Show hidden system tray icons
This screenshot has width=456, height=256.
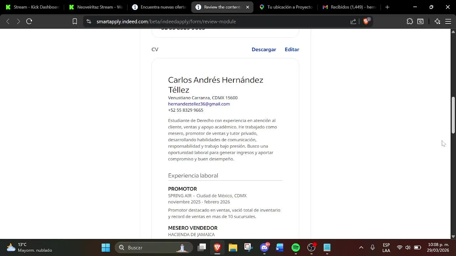(x=361, y=247)
